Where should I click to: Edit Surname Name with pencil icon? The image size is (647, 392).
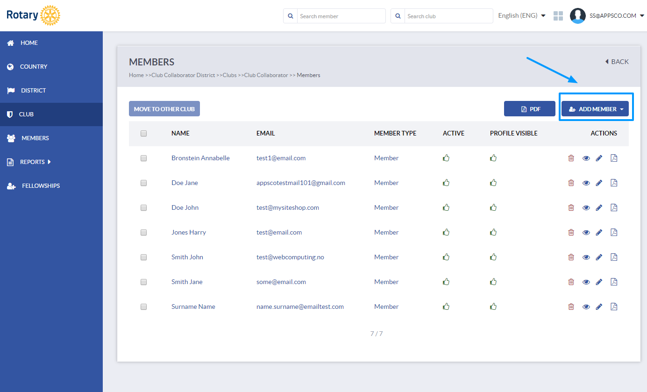(599, 306)
